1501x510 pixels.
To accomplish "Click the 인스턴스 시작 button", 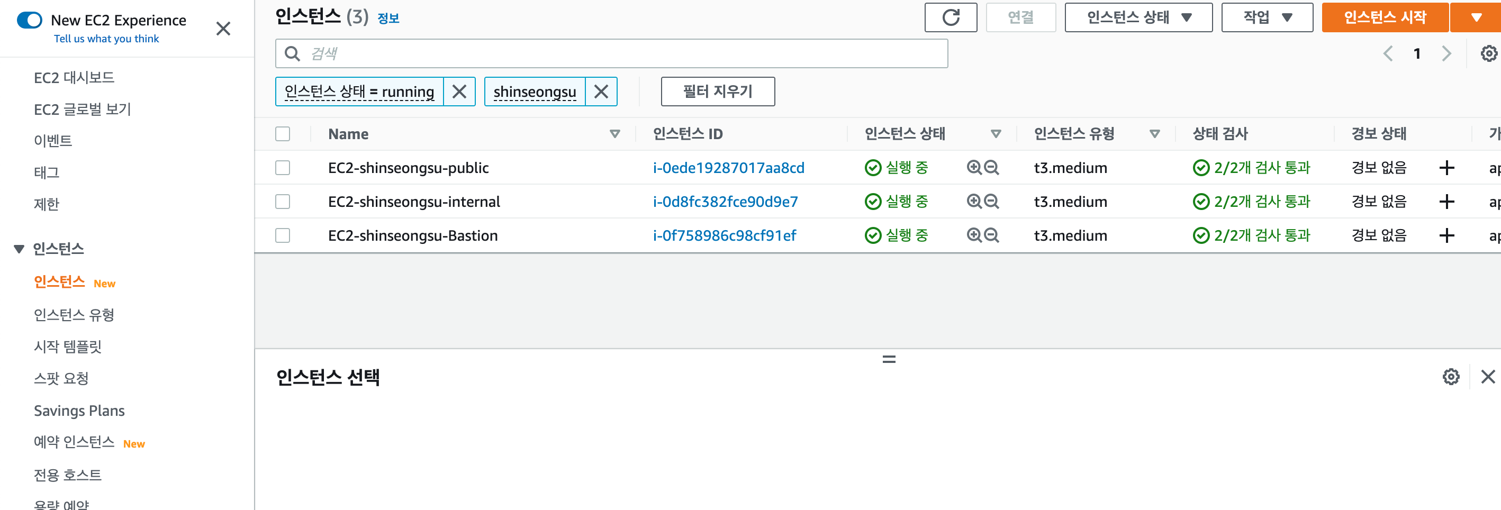I will tap(1385, 17).
